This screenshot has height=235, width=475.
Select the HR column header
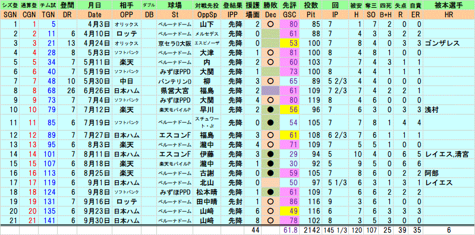pyautogui.click(x=449, y=15)
